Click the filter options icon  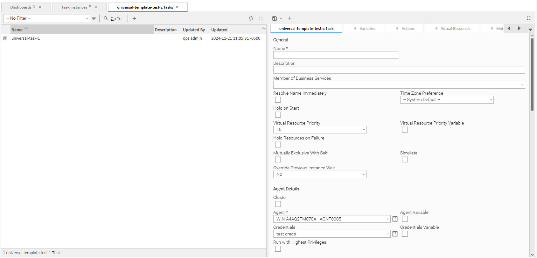(94, 18)
